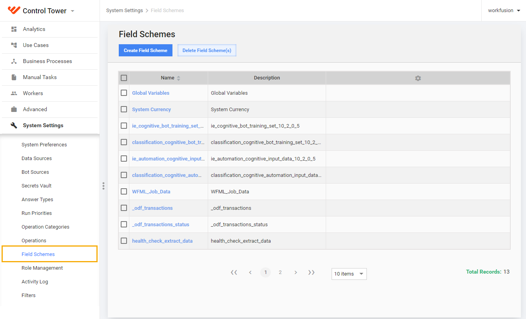Open Answer Types submenu item
The height and width of the screenshot is (319, 526).
point(37,200)
